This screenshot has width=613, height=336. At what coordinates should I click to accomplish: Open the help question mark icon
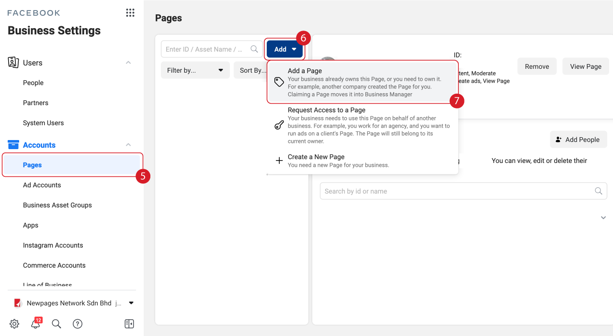78,324
